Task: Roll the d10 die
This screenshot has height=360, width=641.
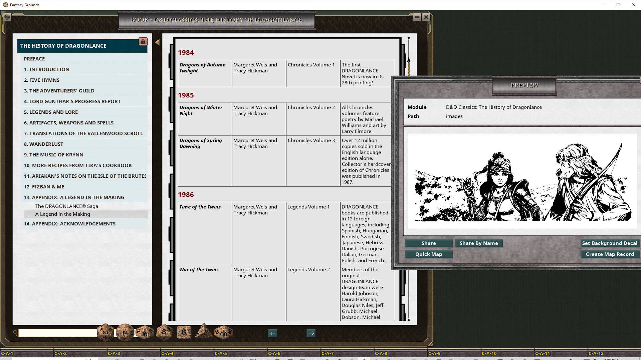Action: pyautogui.click(x=145, y=333)
